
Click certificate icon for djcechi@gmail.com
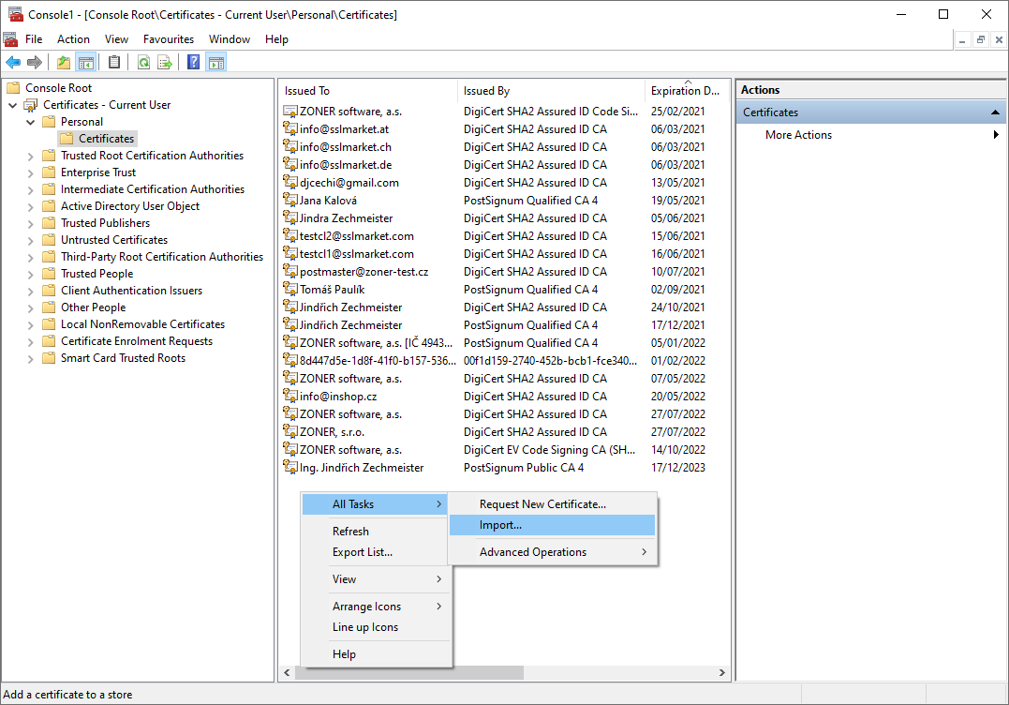point(290,182)
